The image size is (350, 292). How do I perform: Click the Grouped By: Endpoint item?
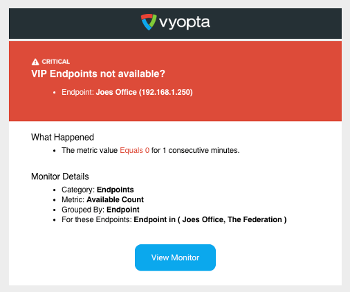click(x=100, y=210)
